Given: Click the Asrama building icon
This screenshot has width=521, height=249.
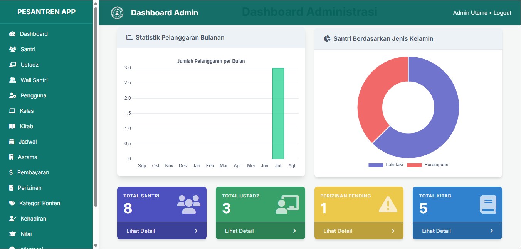Looking at the screenshot, I should (11, 157).
